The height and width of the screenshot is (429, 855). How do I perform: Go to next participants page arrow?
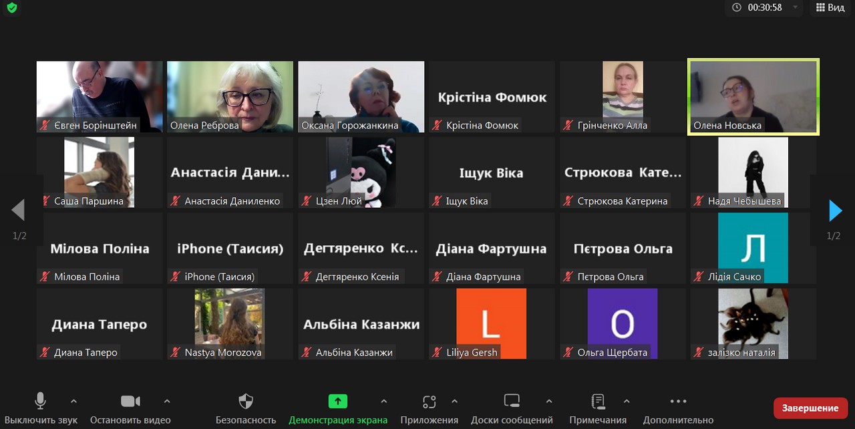(835, 210)
